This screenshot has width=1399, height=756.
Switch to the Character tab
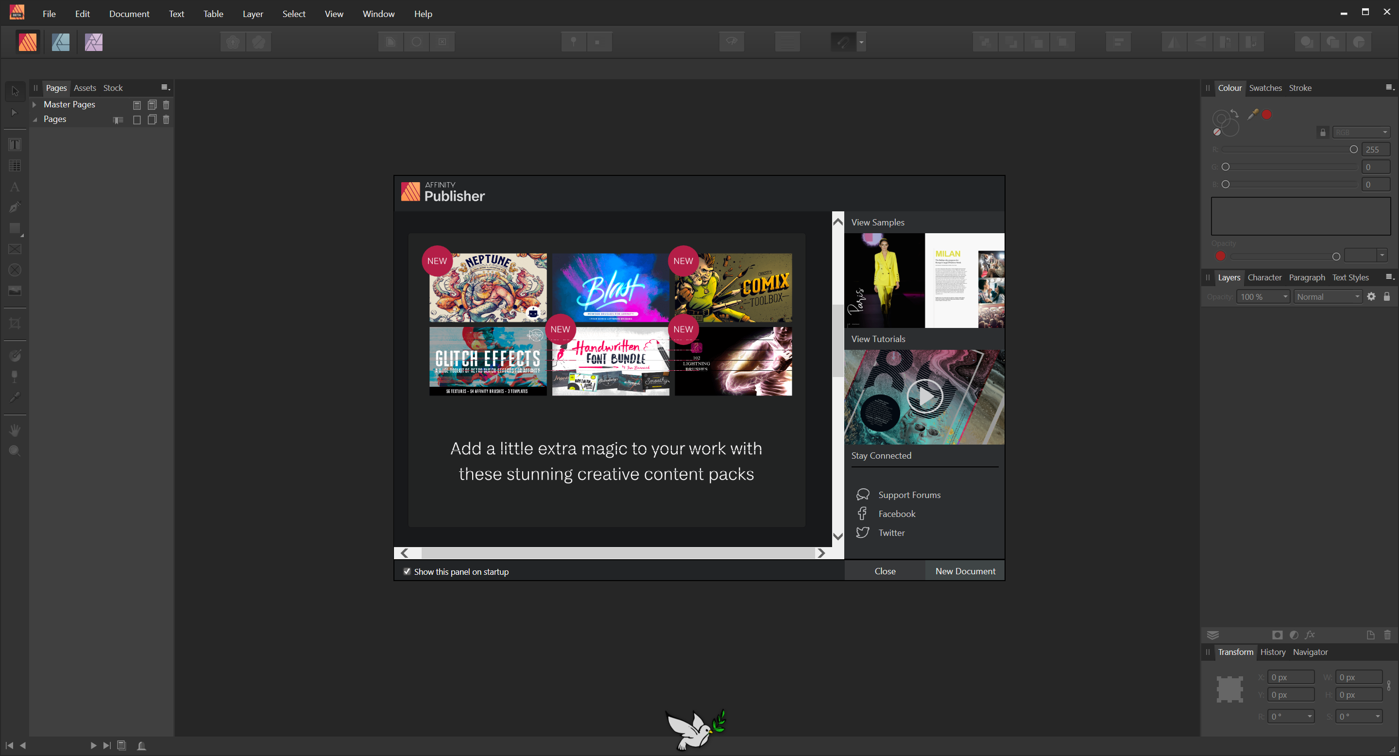pyautogui.click(x=1264, y=277)
